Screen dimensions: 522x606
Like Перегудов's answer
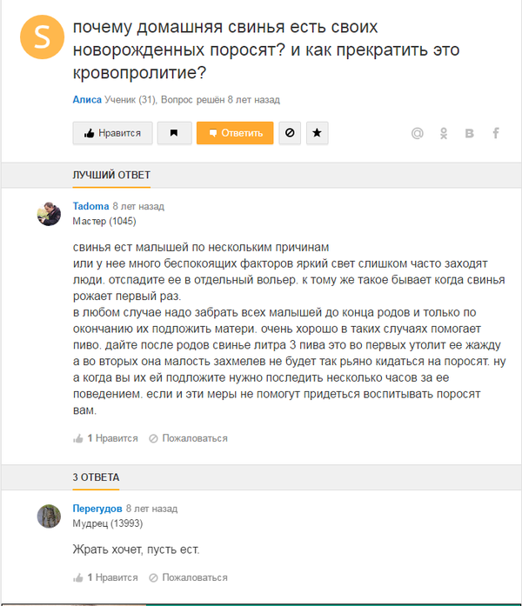pyautogui.click(x=105, y=577)
